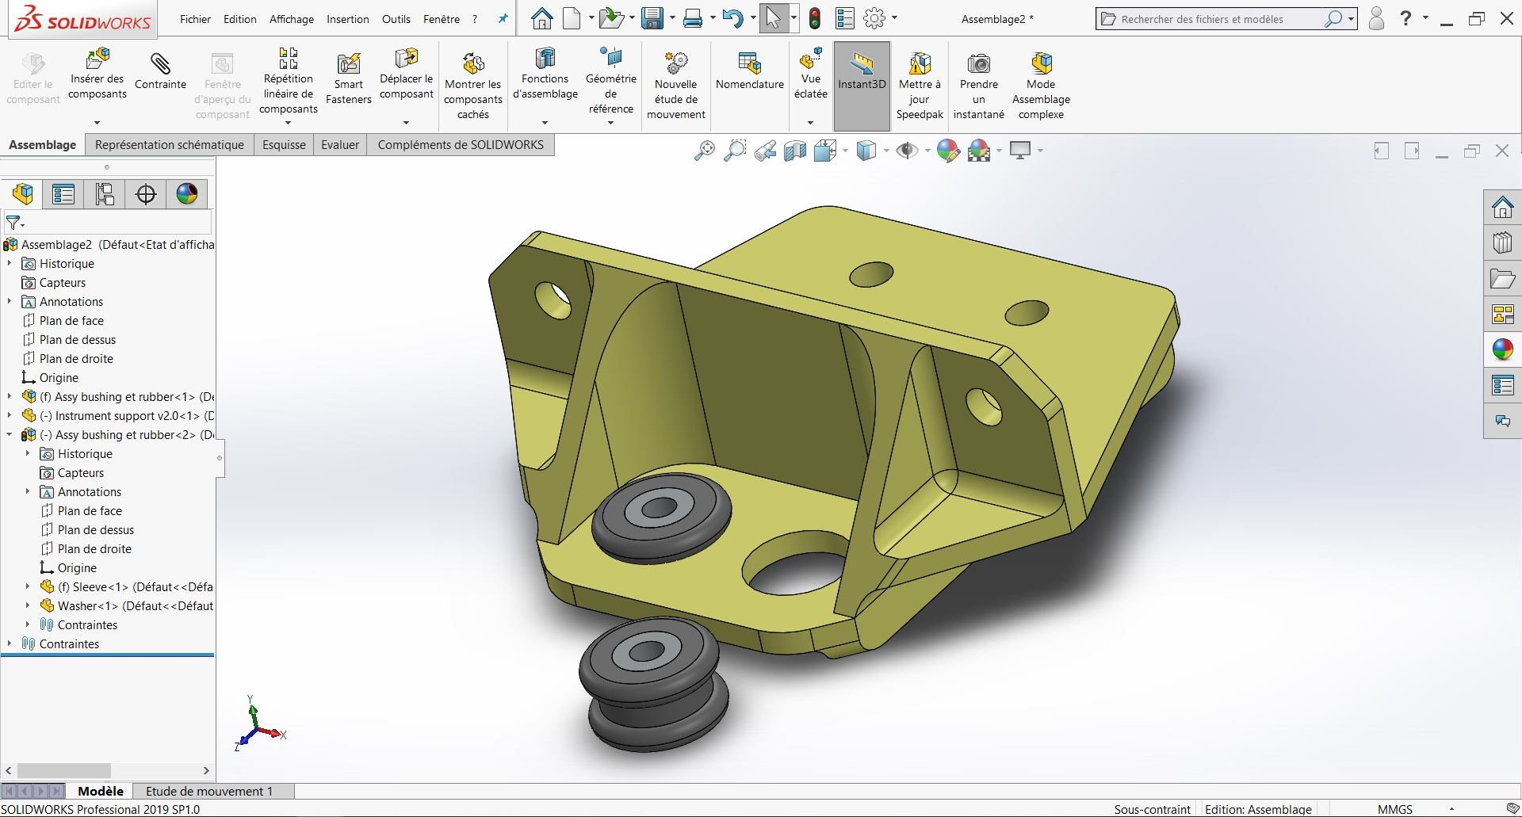Open the DimXpertManager crosshair tab
Image resolution: width=1522 pixels, height=817 pixels.
146,194
